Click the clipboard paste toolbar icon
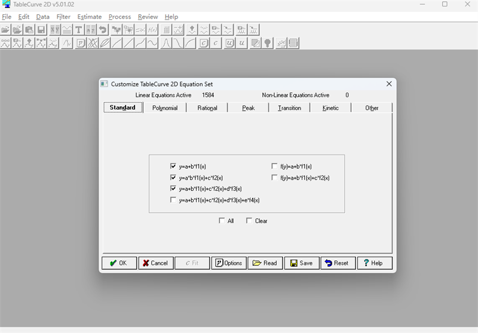The height and width of the screenshot is (333, 478). [29, 30]
